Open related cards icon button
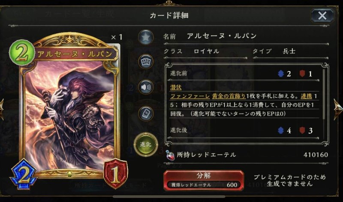 tap(146, 62)
